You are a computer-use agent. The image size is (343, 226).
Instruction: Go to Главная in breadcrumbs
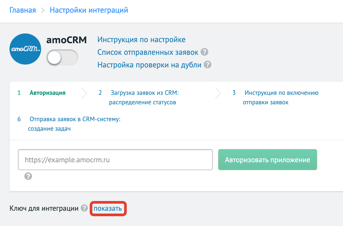point(22,10)
